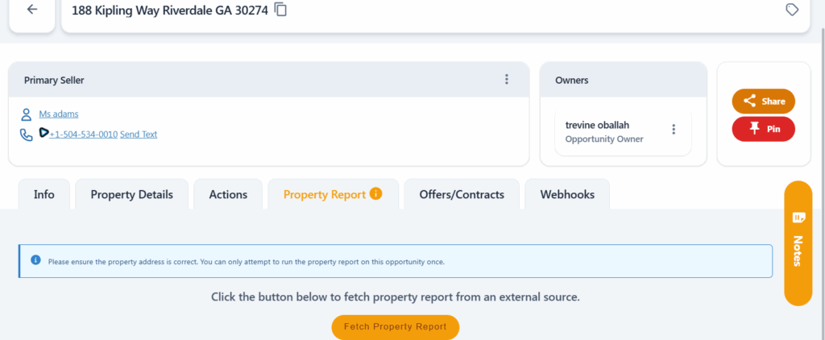Pin this opportunity with red Pin button

(763, 129)
